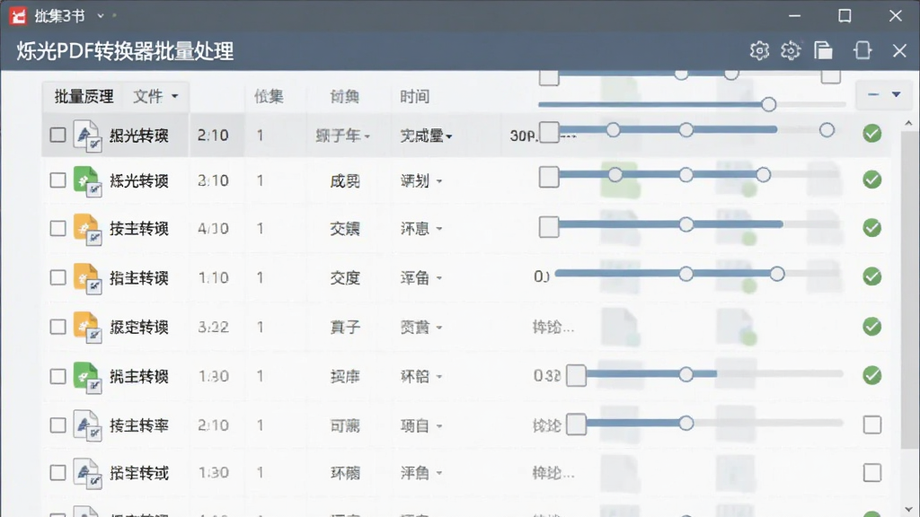This screenshot has height=517, width=920.
Task: Tick checkbox of the 3:22 row
Action: 57,327
